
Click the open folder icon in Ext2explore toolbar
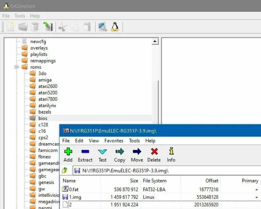[x=23, y=27]
